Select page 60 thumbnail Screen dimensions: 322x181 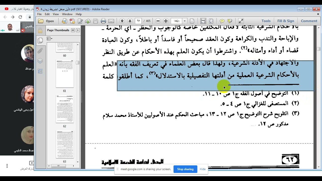(x=65, y=48)
